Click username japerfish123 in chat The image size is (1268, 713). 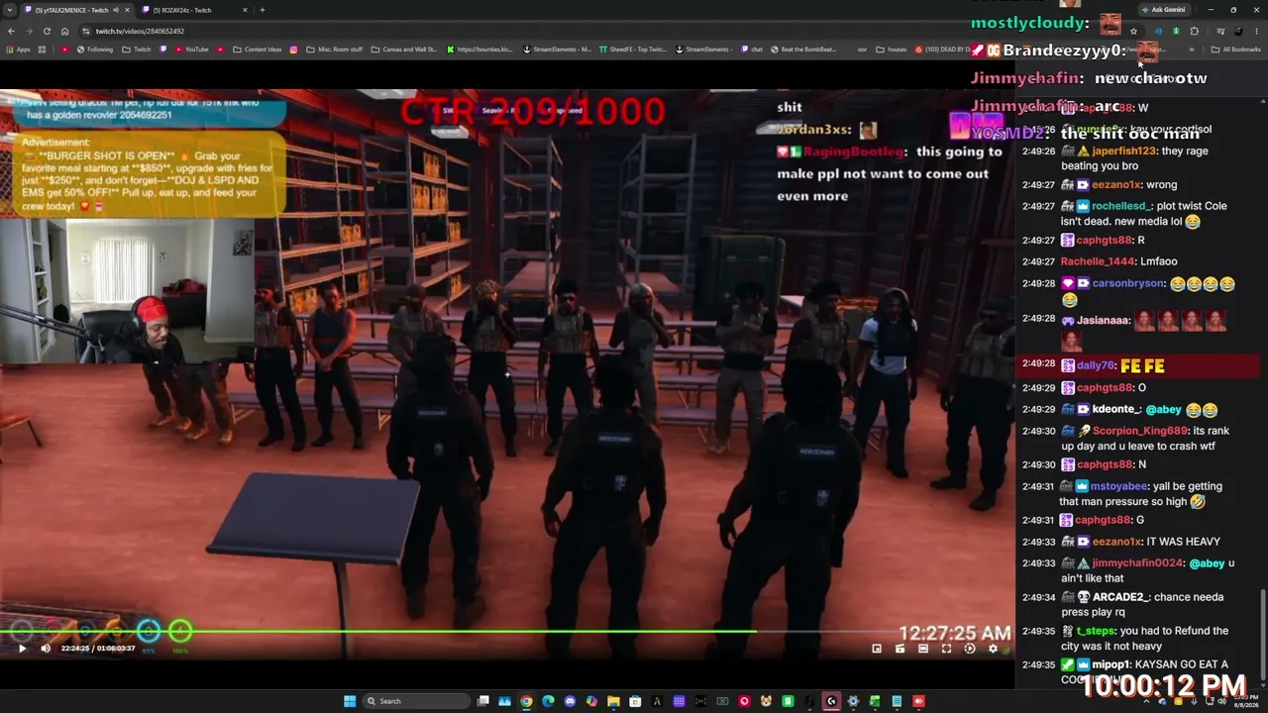pos(1124,151)
